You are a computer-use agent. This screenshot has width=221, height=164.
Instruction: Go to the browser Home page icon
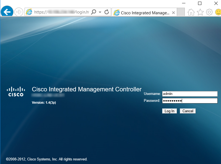pyautogui.click(x=191, y=12)
